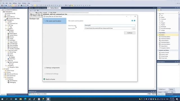Open the Tools menu

coord(19,3)
